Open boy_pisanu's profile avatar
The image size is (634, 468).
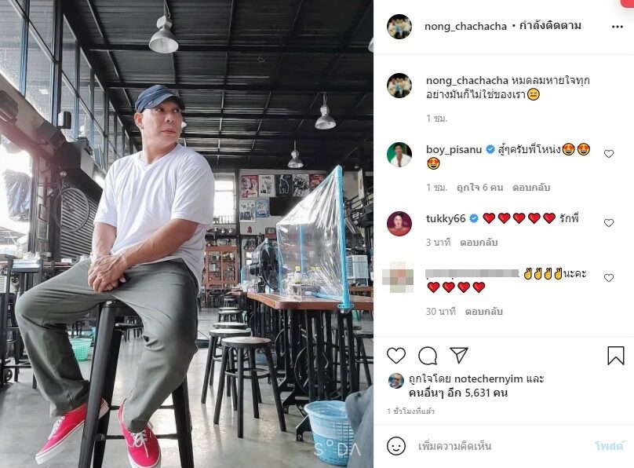click(399, 154)
